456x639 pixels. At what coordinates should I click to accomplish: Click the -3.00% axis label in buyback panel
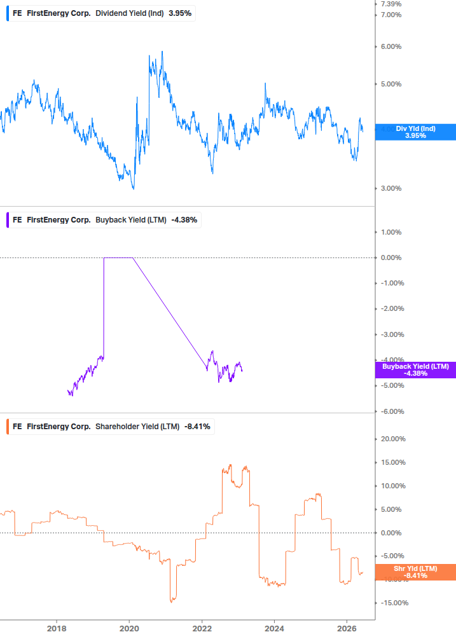tap(392, 334)
